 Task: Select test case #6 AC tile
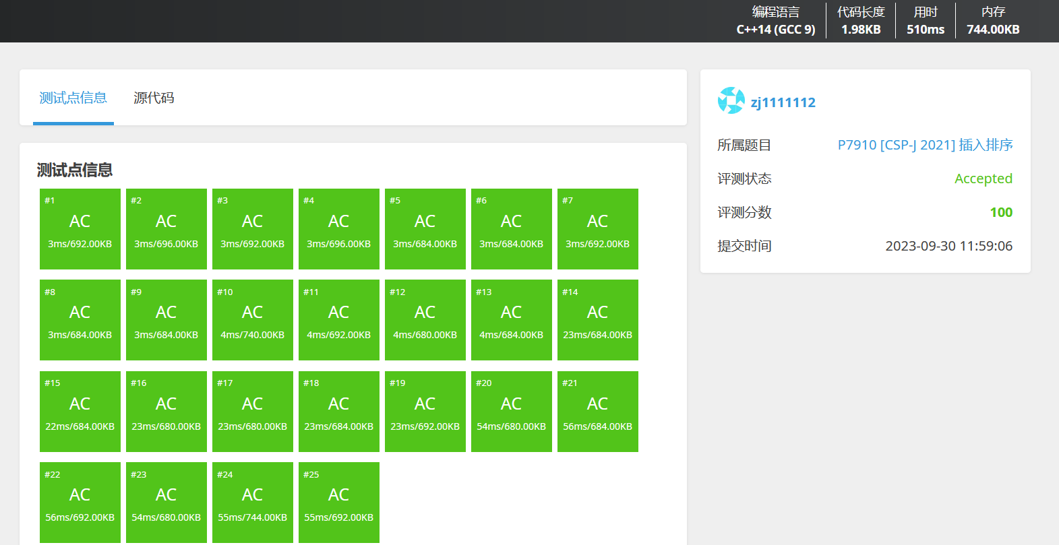pyautogui.click(x=512, y=229)
